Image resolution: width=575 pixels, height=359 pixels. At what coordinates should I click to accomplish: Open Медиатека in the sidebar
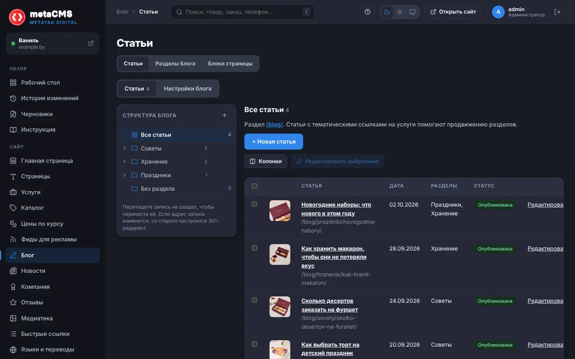pos(53,318)
